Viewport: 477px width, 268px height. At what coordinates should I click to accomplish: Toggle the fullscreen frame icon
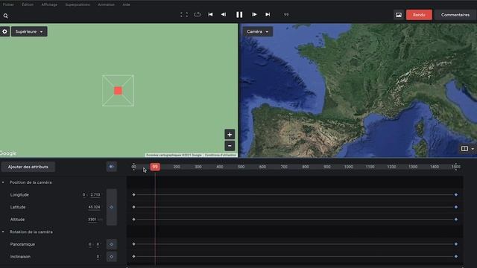pyautogui.click(x=184, y=15)
